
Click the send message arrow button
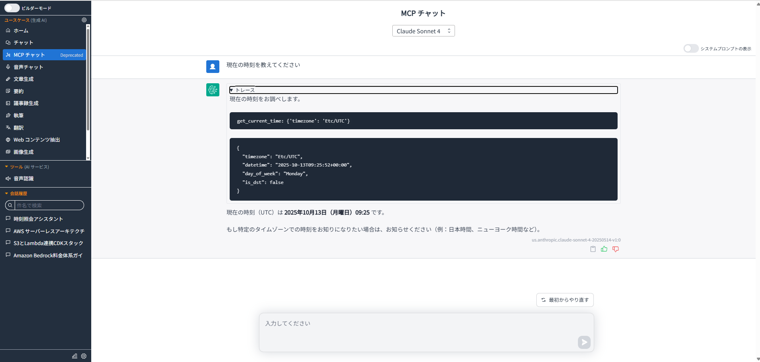(584, 342)
